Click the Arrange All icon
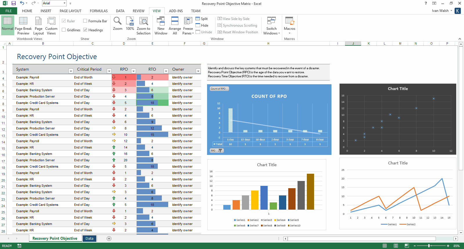 pos(175,22)
